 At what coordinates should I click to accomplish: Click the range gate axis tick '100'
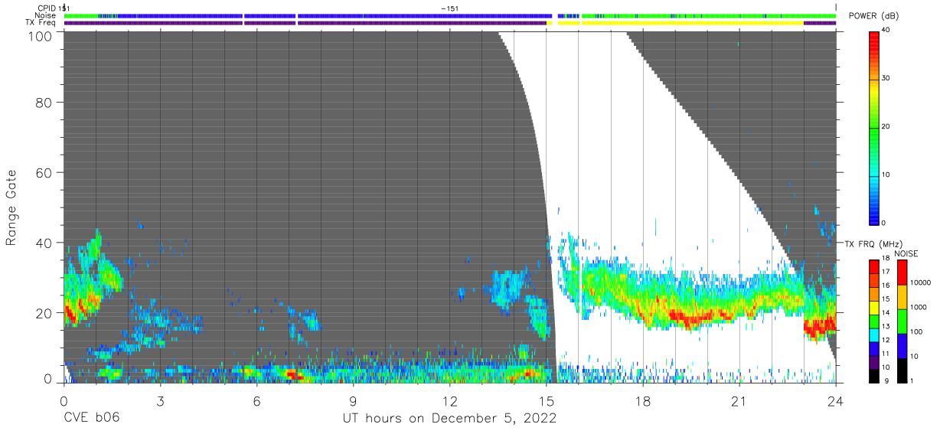pos(40,35)
